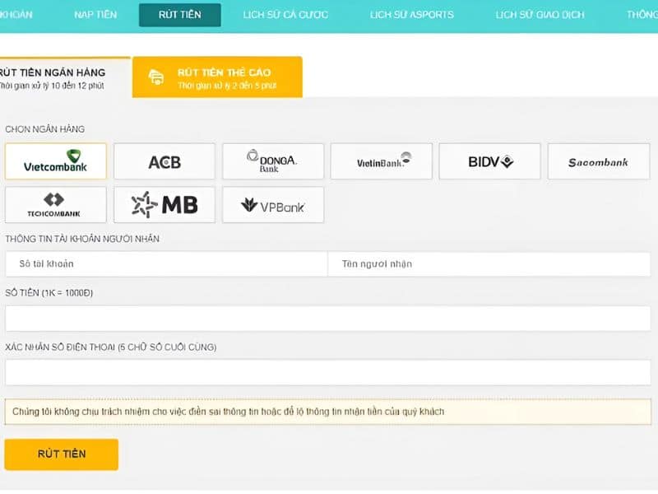The width and height of the screenshot is (658, 494).
Task: Focus the Tên người nhận field
Action: pyautogui.click(x=489, y=263)
